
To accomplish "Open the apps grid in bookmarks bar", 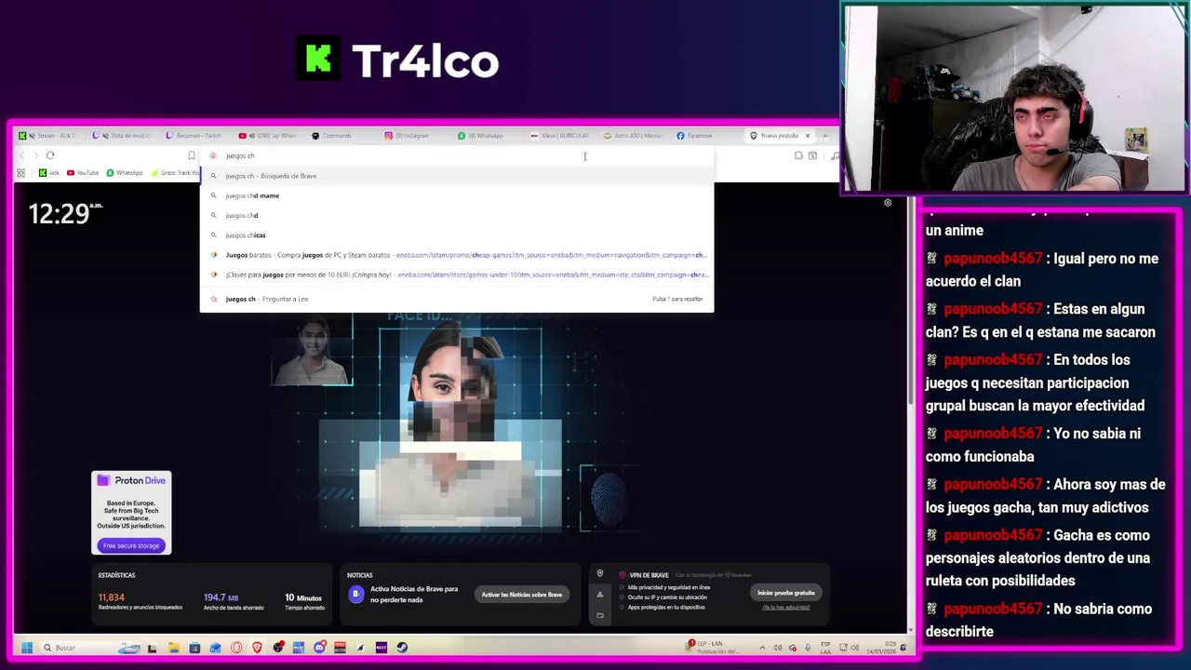I will (x=21, y=173).
